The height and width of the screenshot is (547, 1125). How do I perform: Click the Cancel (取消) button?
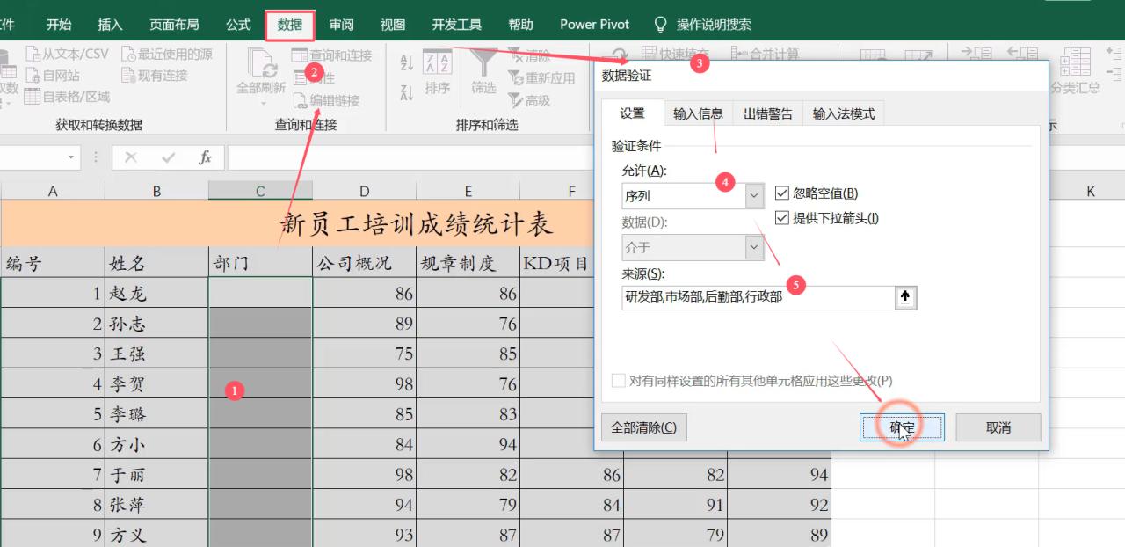998,427
